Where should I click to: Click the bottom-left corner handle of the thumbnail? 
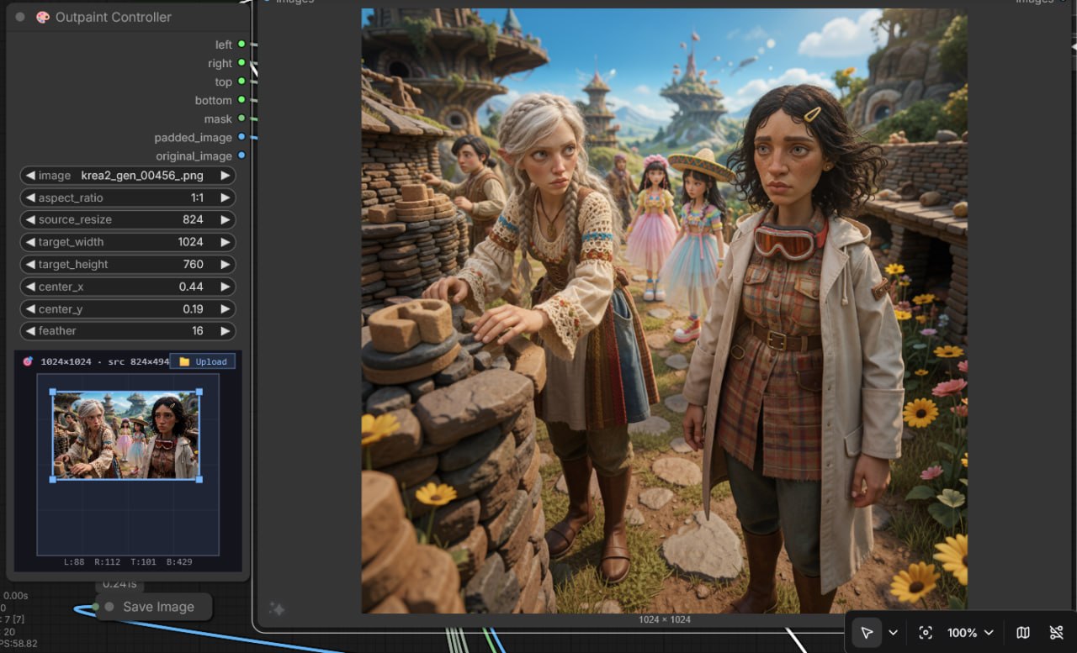tap(53, 479)
